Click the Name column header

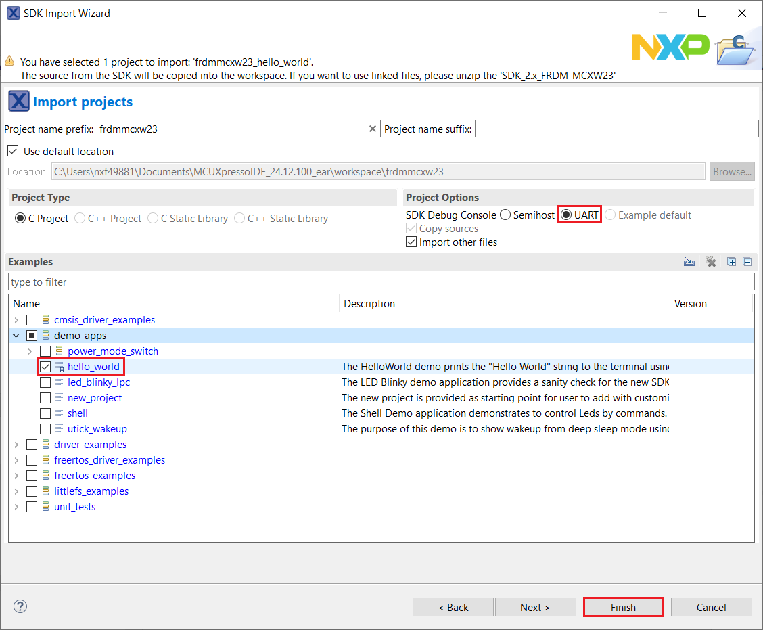pos(174,303)
